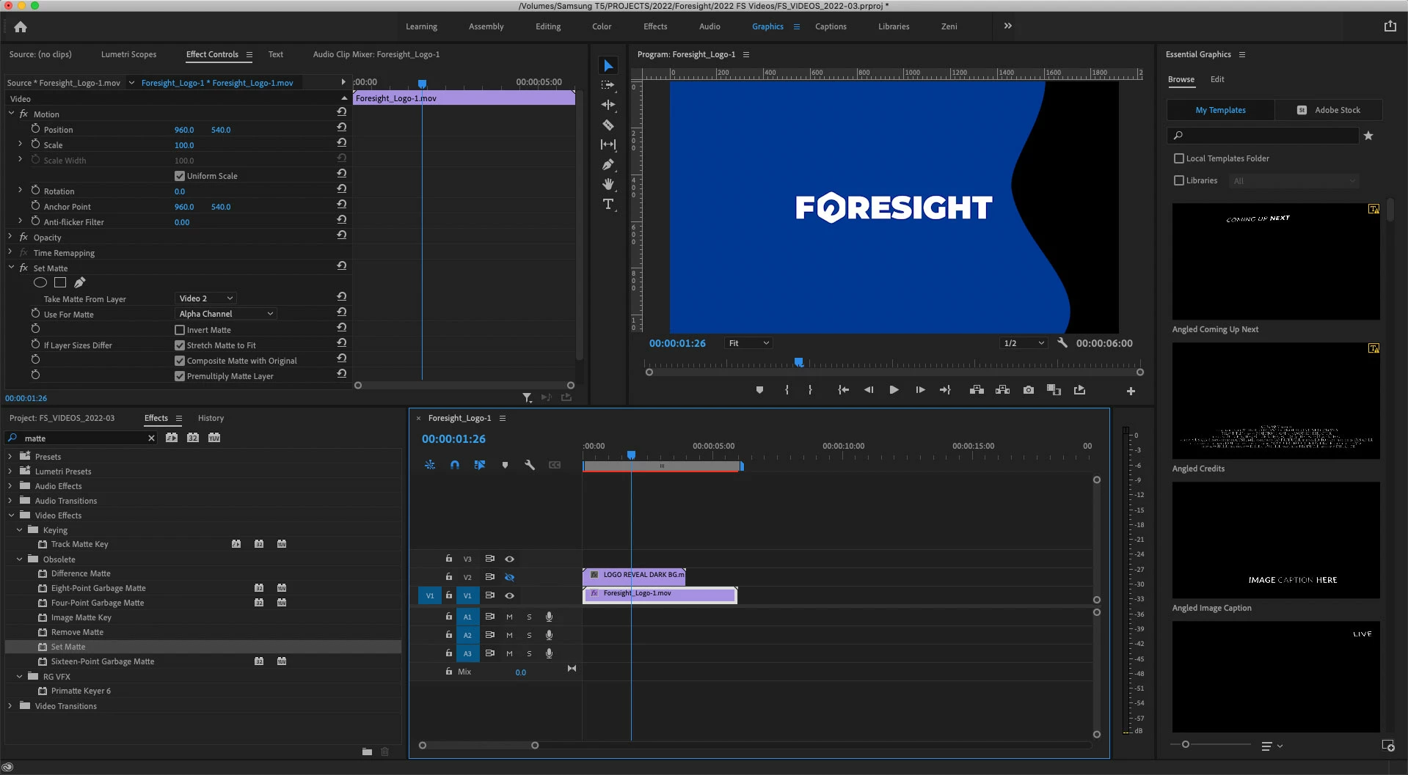Play the program monitor
Image resolution: width=1408 pixels, height=775 pixels.
[x=894, y=390]
